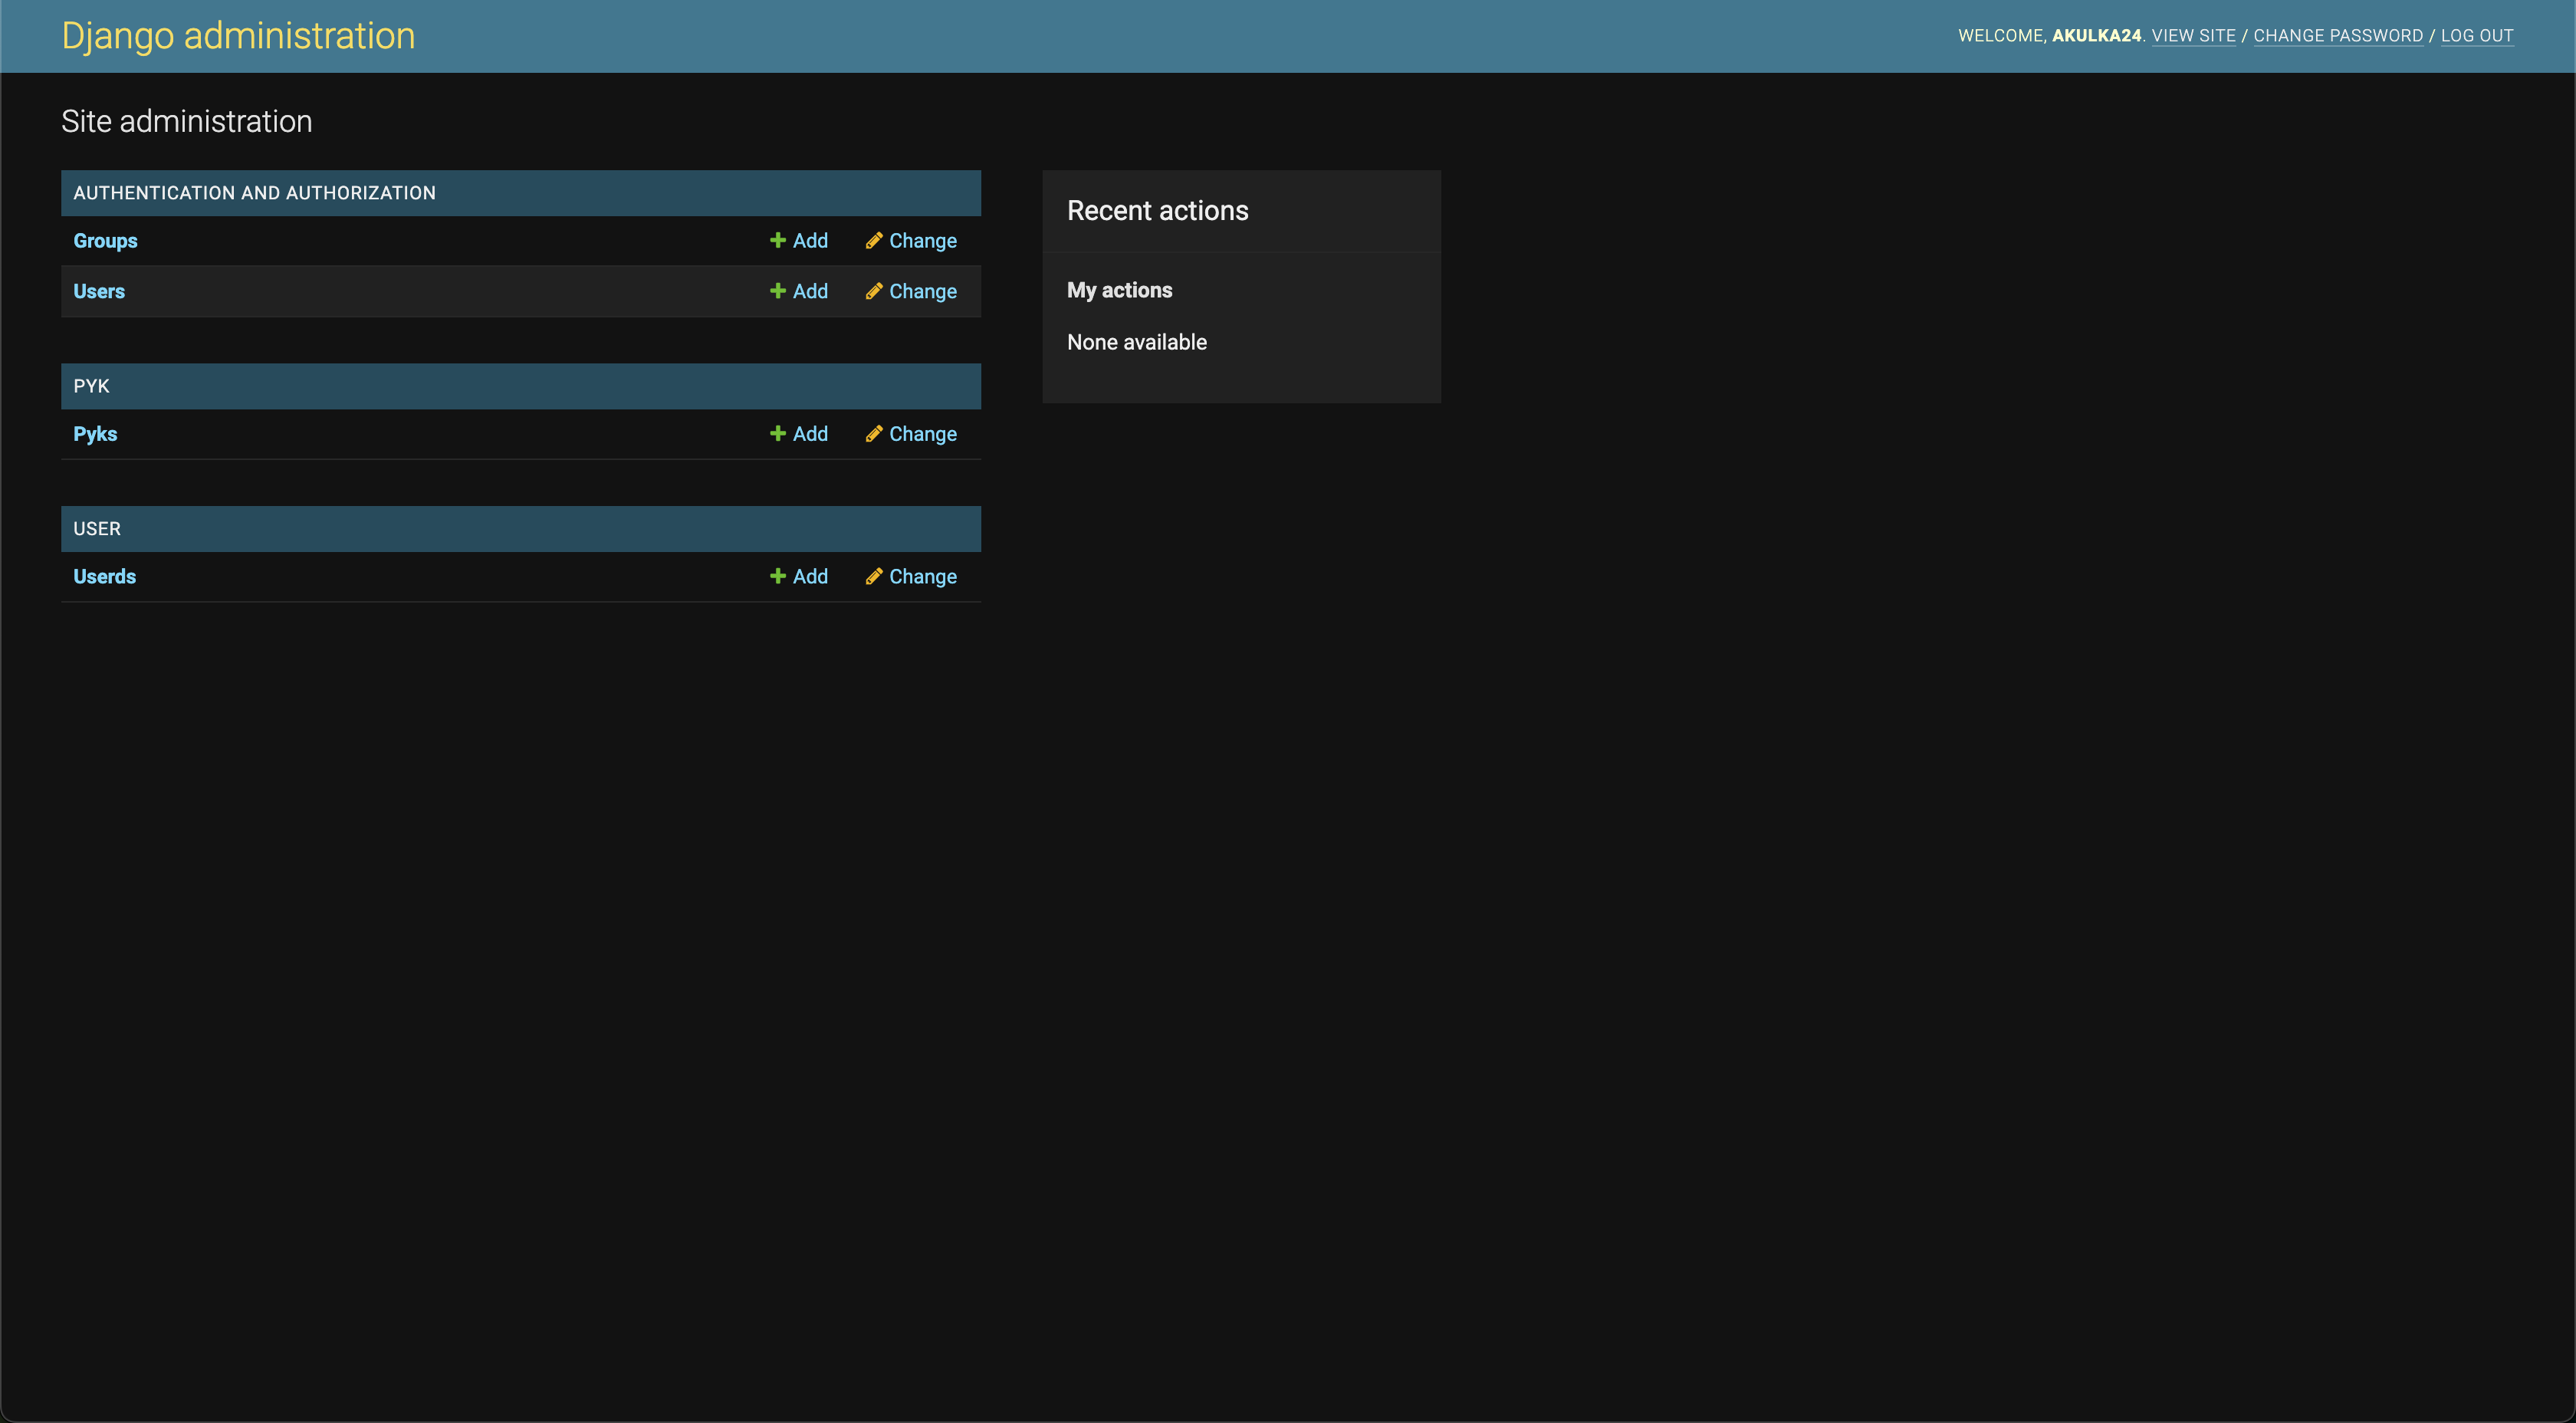Log out of the admin
Screen dimensions: 2576x1423
pyautogui.click(x=2476, y=36)
